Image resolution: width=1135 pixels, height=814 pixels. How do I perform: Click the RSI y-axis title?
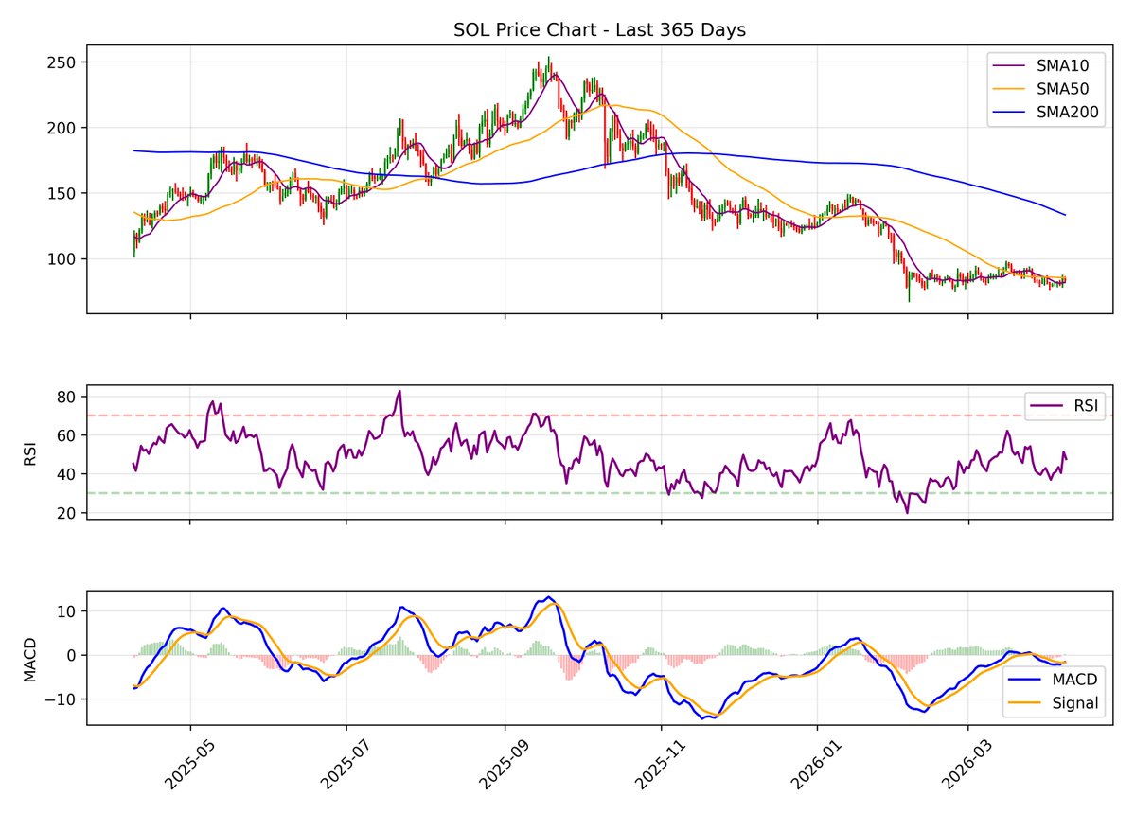(29, 452)
